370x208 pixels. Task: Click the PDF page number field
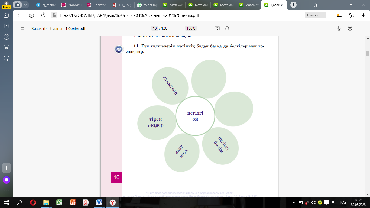click(x=155, y=28)
